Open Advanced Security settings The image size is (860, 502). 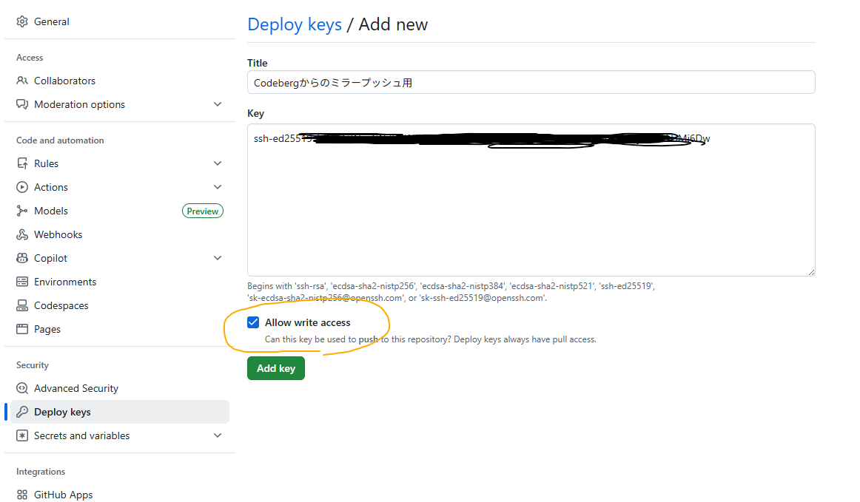click(76, 388)
